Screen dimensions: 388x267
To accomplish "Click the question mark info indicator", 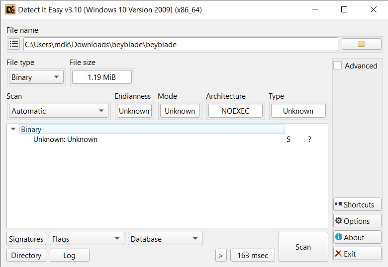I will coord(309,139).
